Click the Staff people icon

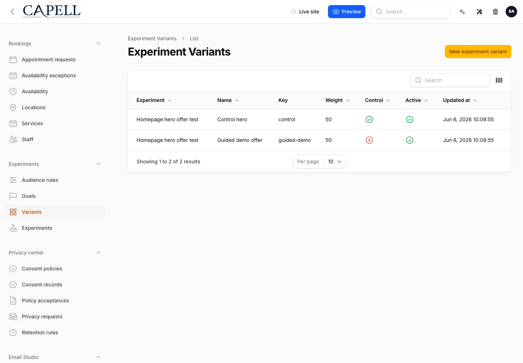tap(13, 139)
